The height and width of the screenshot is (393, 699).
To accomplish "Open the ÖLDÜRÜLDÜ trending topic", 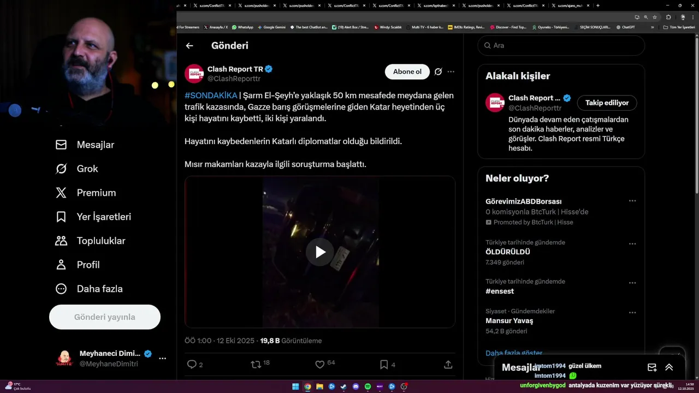I will [508, 252].
